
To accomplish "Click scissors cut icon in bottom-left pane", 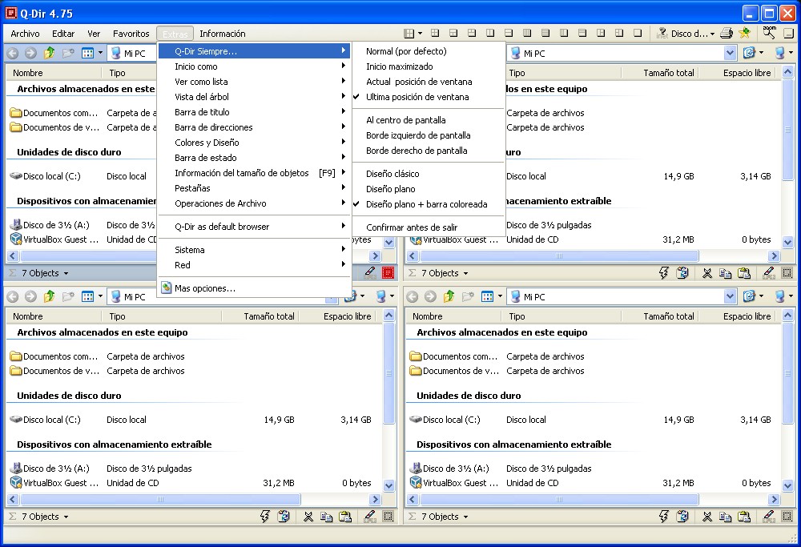I will pos(308,517).
